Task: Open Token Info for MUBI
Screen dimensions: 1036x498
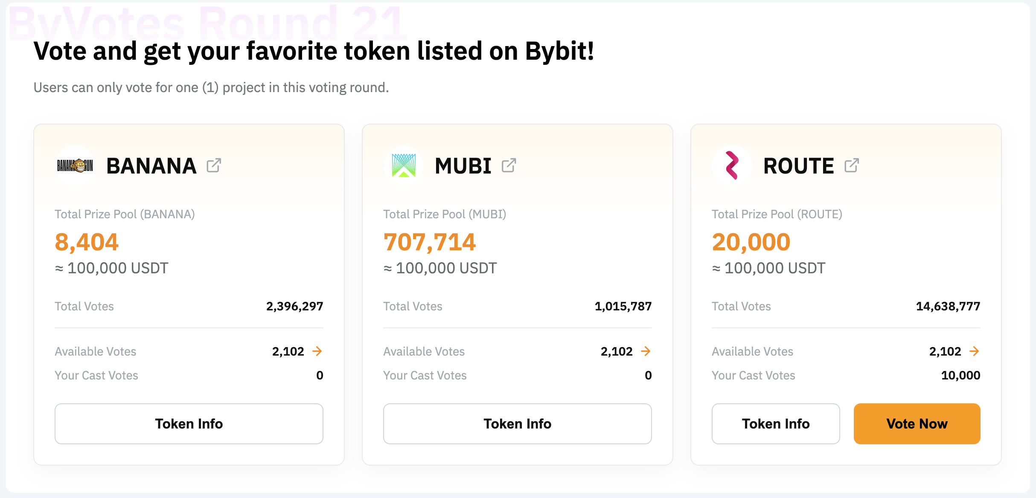Action: (x=517, y=423)
